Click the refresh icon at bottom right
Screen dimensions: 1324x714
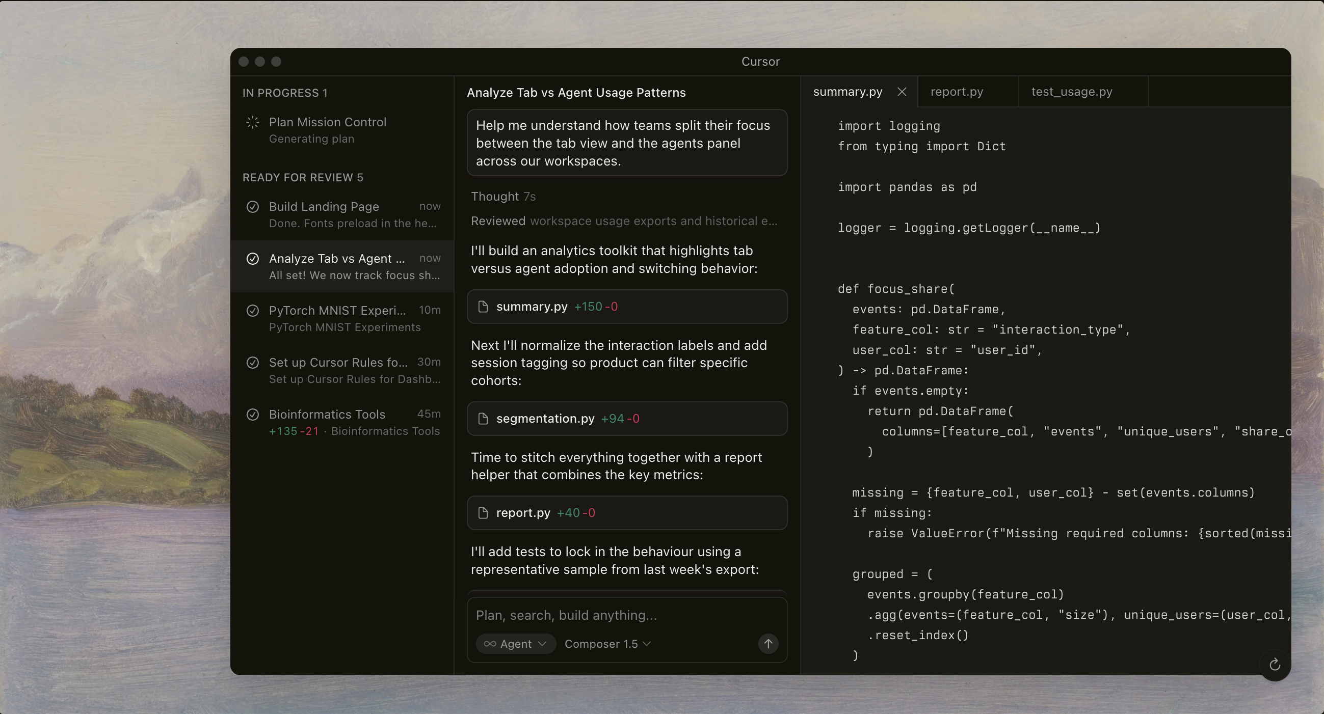(x=1274, y=665)
